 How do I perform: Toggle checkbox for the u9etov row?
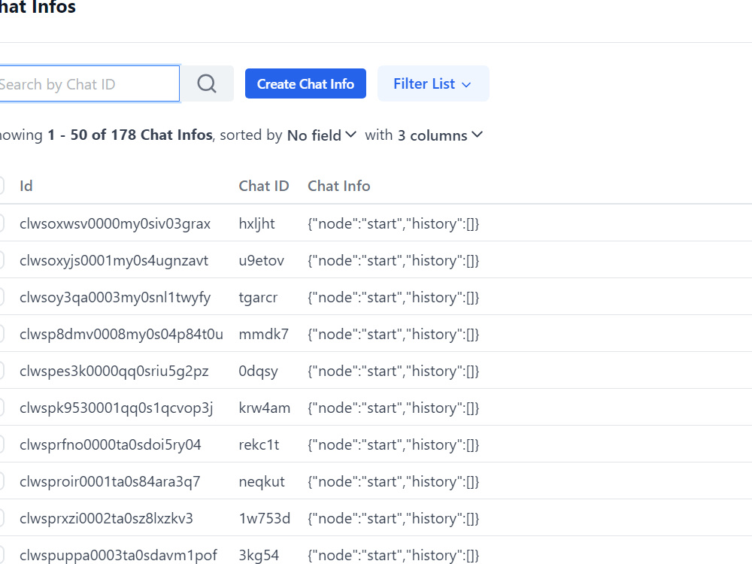click(x=1, y=260)
